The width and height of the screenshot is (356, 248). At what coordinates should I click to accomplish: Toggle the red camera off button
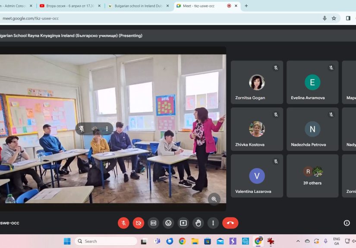point(139,223)
